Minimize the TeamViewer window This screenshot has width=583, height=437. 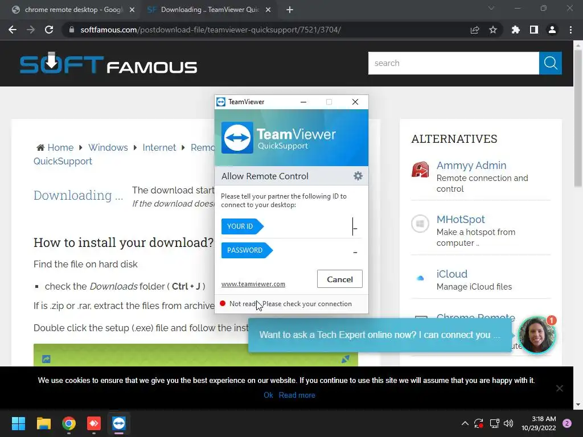tap(303, 102)
